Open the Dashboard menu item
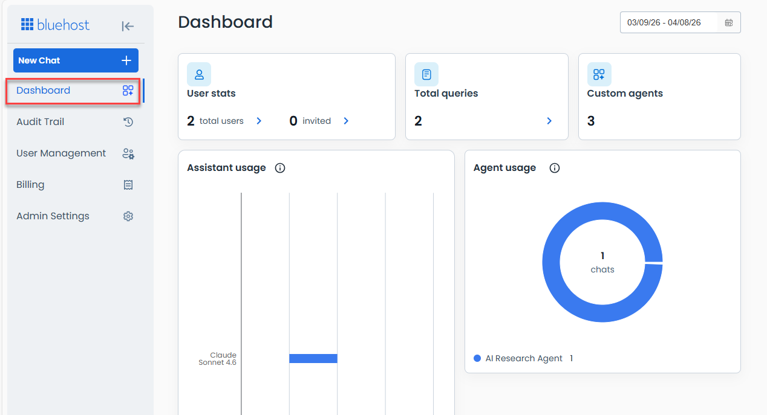This screenshot has height=415, width=767. click(x=74, y=91)
